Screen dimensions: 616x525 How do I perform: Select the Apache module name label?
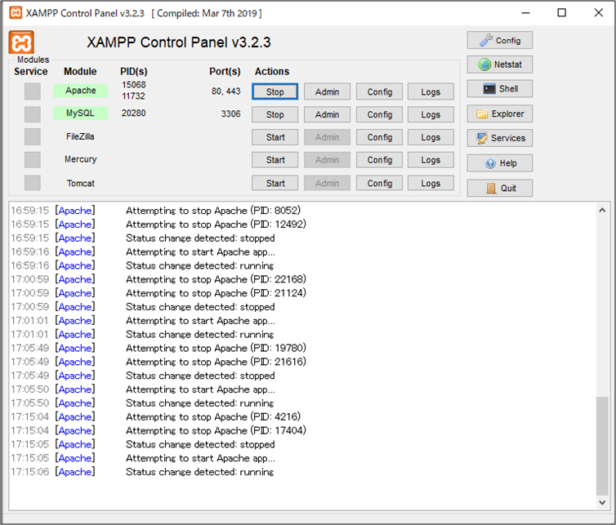tap(81, 91)
